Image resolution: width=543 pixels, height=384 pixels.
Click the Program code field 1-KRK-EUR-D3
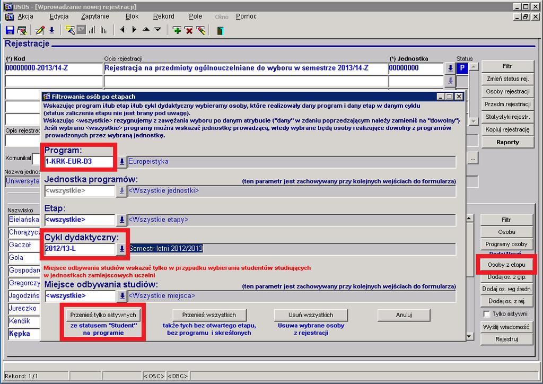[x=79, y=162]
